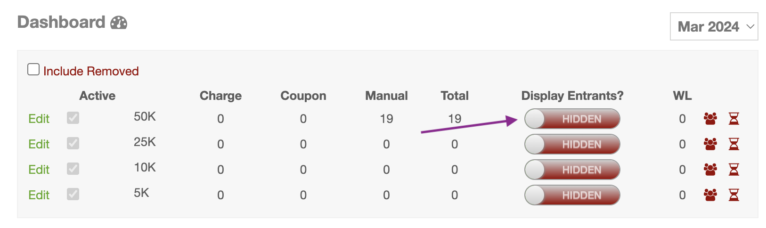Toggle Display Entrants switch for 10K
Screen dimensions: 766x228
pyautogui.click(x=572, y=170)
